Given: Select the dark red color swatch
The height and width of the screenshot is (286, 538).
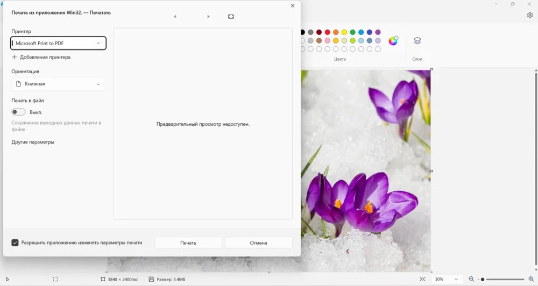Looking at the screenshot, I should pos(319,32).
